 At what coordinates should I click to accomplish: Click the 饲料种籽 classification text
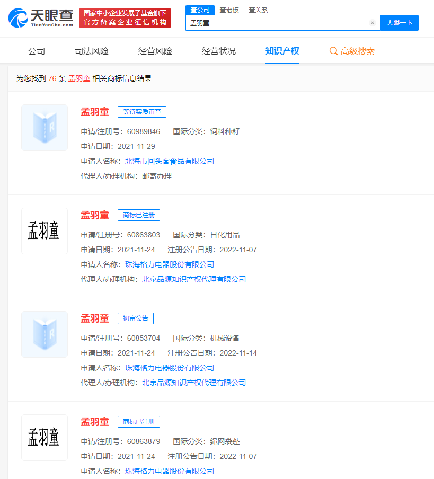click(225, 131)
